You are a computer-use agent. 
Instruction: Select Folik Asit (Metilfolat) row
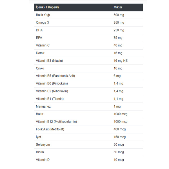[88, 129]
